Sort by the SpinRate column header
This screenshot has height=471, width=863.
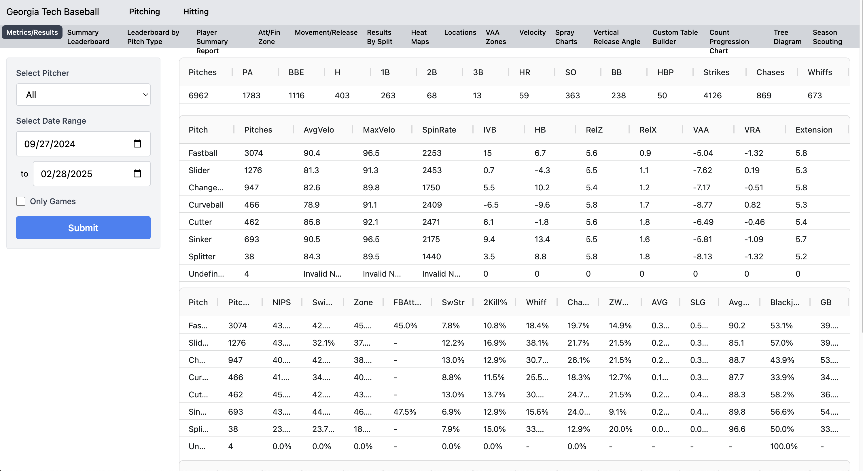click(439, 130)
